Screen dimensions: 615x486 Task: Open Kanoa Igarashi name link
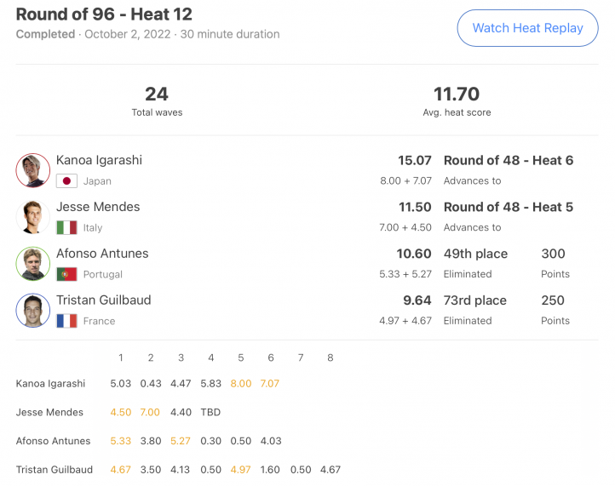click(99, 160)
